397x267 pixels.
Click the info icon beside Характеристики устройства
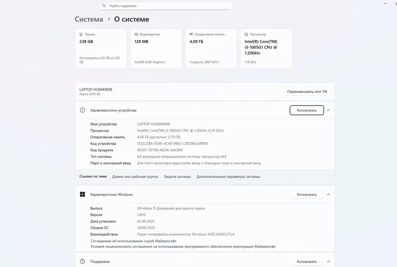82,110
